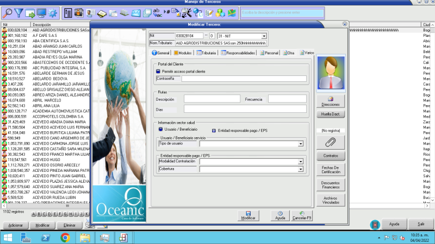
Task: Switch to the General tab
Action: pyautogui.click(x=160, y=53)
